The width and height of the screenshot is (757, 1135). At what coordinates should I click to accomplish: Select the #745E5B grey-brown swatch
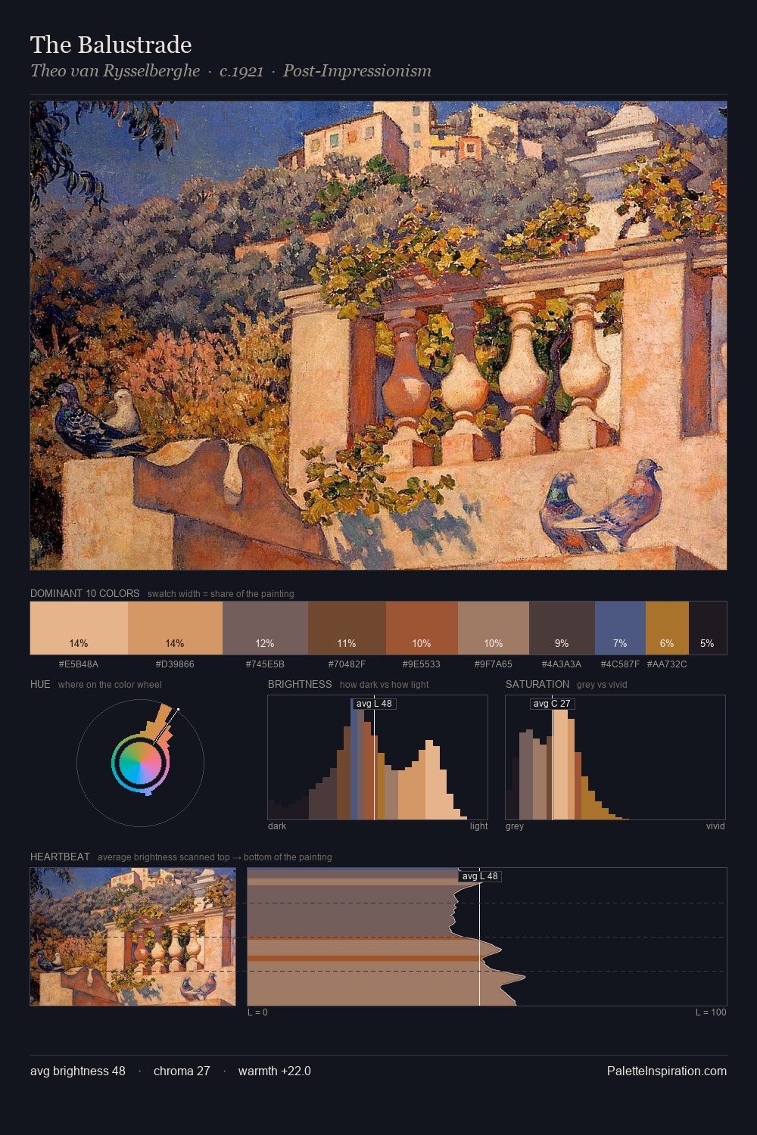pyautogui.click(x=265, y=628)
